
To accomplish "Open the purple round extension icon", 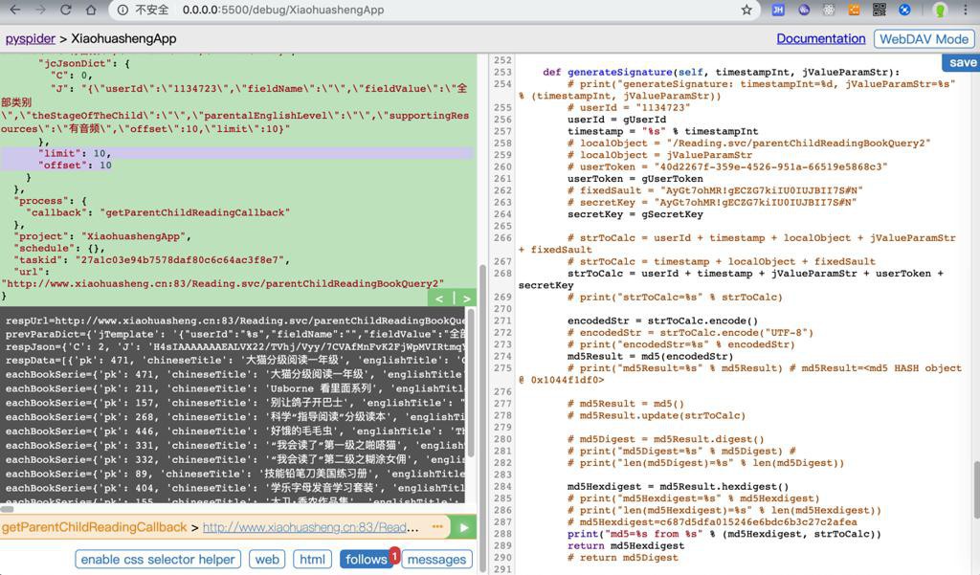I will (804, 10).
